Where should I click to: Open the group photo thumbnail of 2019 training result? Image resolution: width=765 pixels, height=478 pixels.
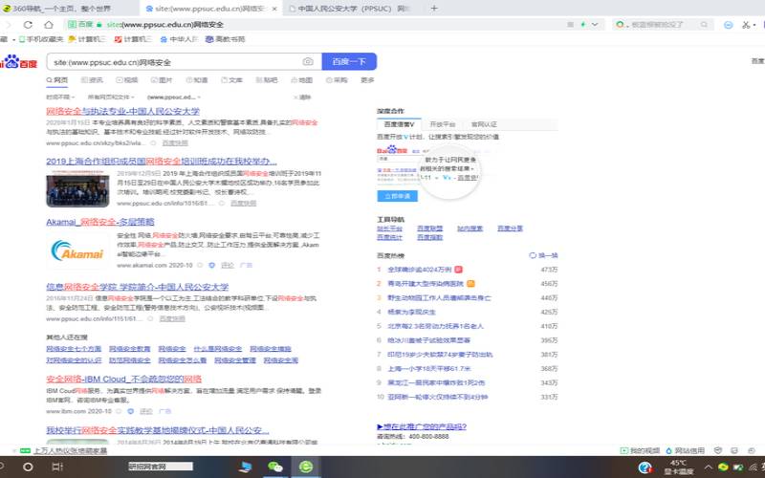[77, 189]
